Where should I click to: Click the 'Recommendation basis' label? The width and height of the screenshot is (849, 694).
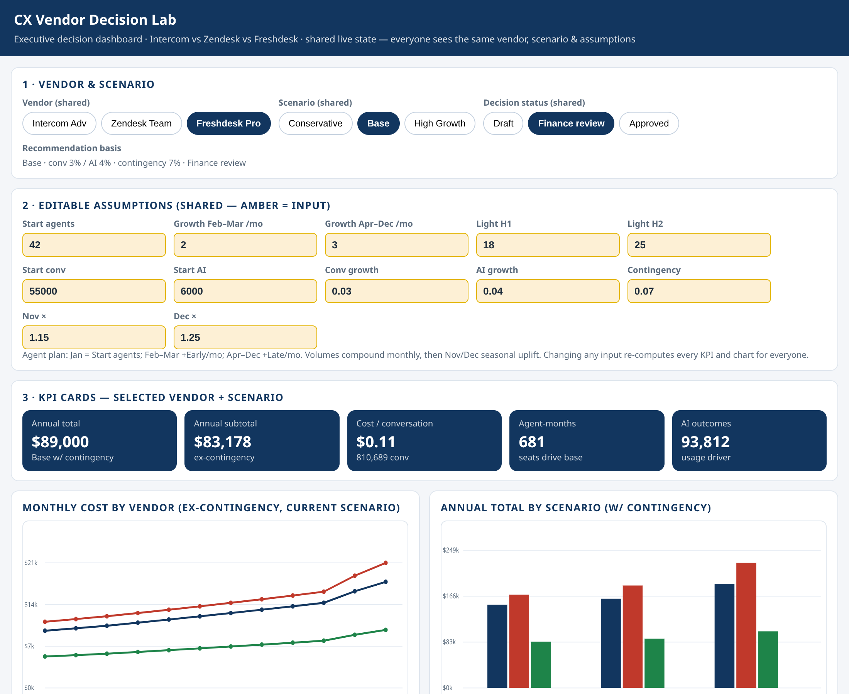(x=72, y=148)
